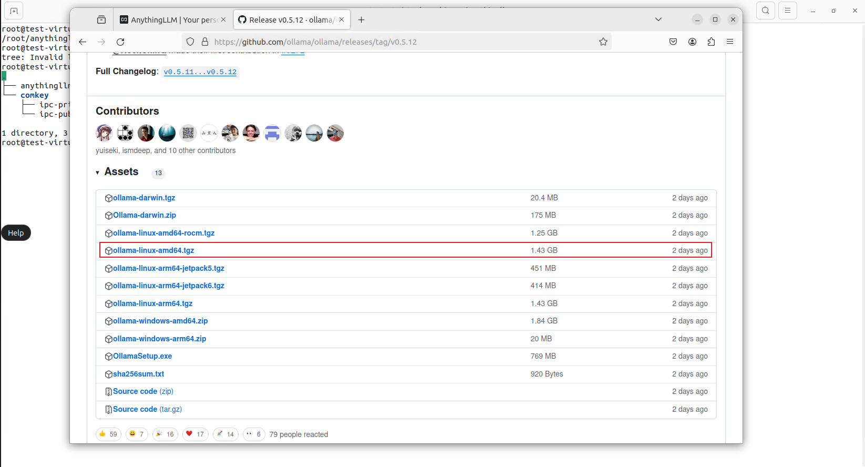Expand the list-all-tabs chevron
The height and width of the screenshot is (467, 865).
pos(658,19)
